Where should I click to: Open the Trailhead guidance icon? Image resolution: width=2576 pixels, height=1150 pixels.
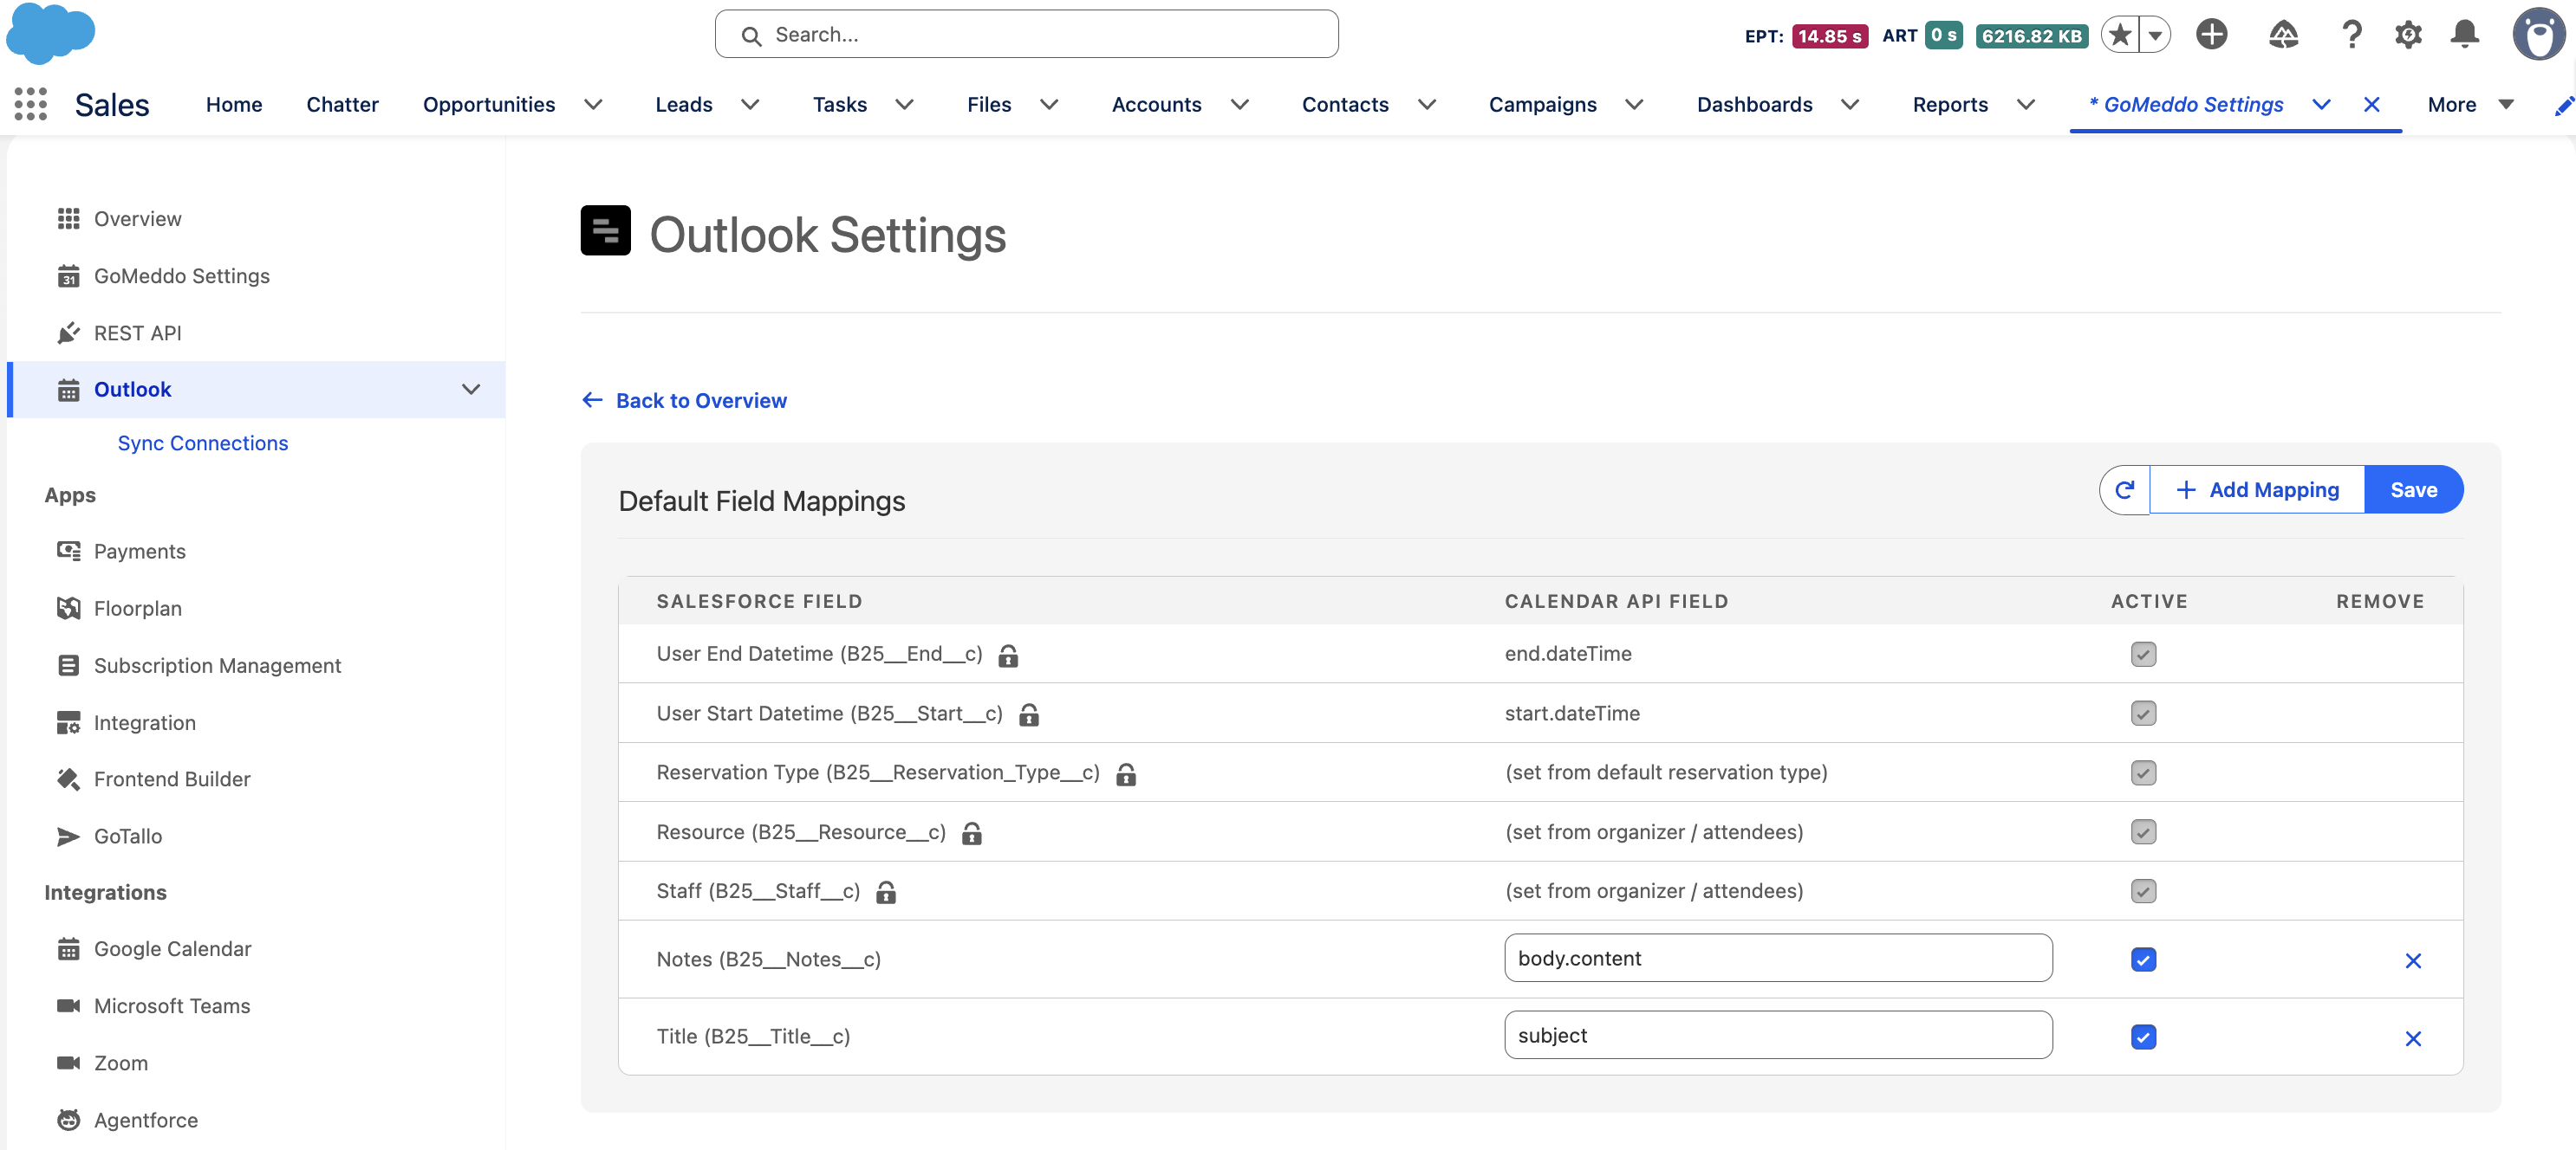(x=2283, y=35)
